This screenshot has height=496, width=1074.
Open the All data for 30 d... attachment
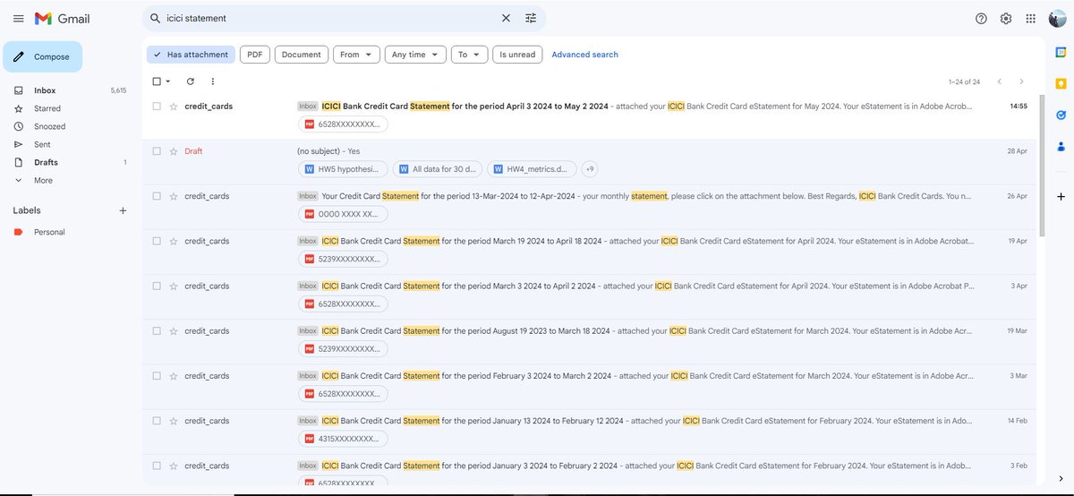pyautogui.click(x=438, y=168)
